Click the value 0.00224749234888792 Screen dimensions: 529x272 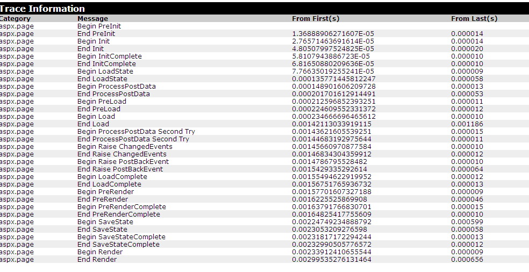[332, 221]
